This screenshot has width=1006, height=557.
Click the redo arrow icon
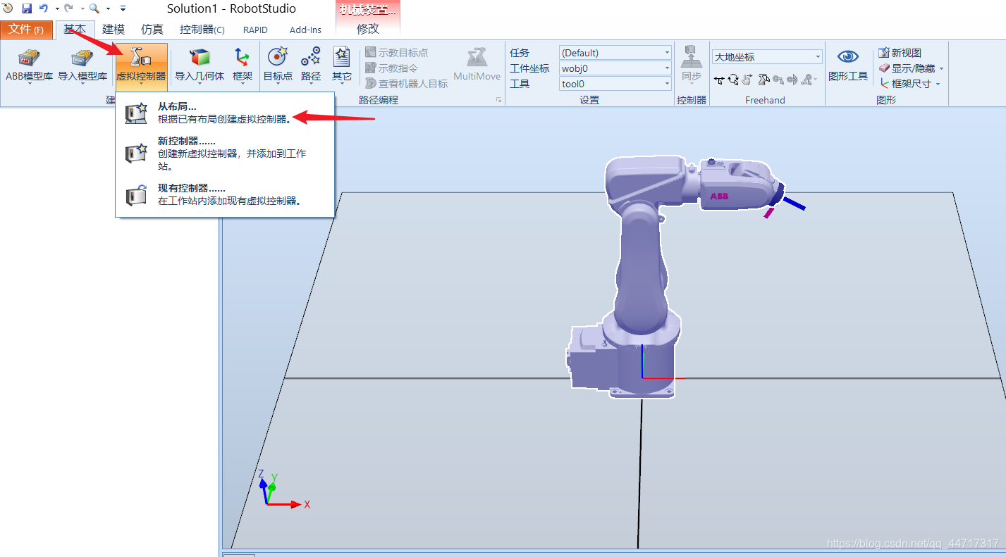pyautogui.click(x=68, y=8)
